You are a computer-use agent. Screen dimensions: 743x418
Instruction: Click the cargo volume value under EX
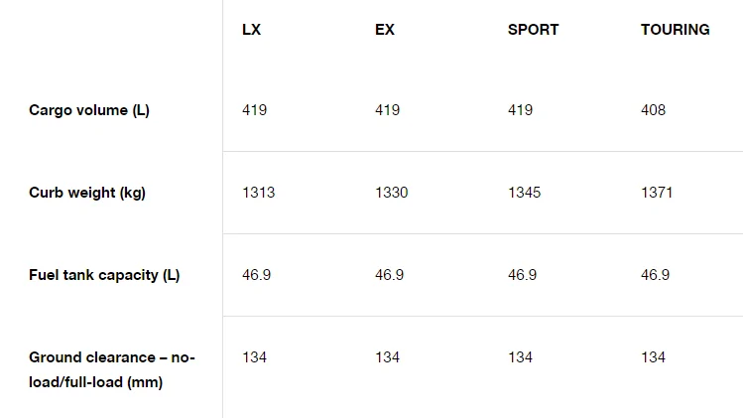tap(388, 110)
